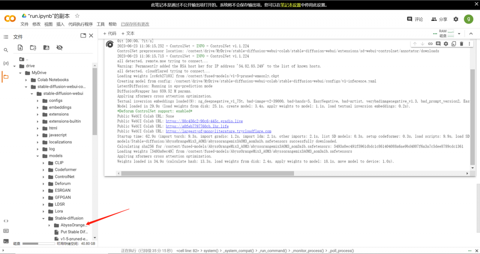This screenshot has width=480, height=254.
Task: Open the 代码执行程序 menu
Action: coord(80,24)
